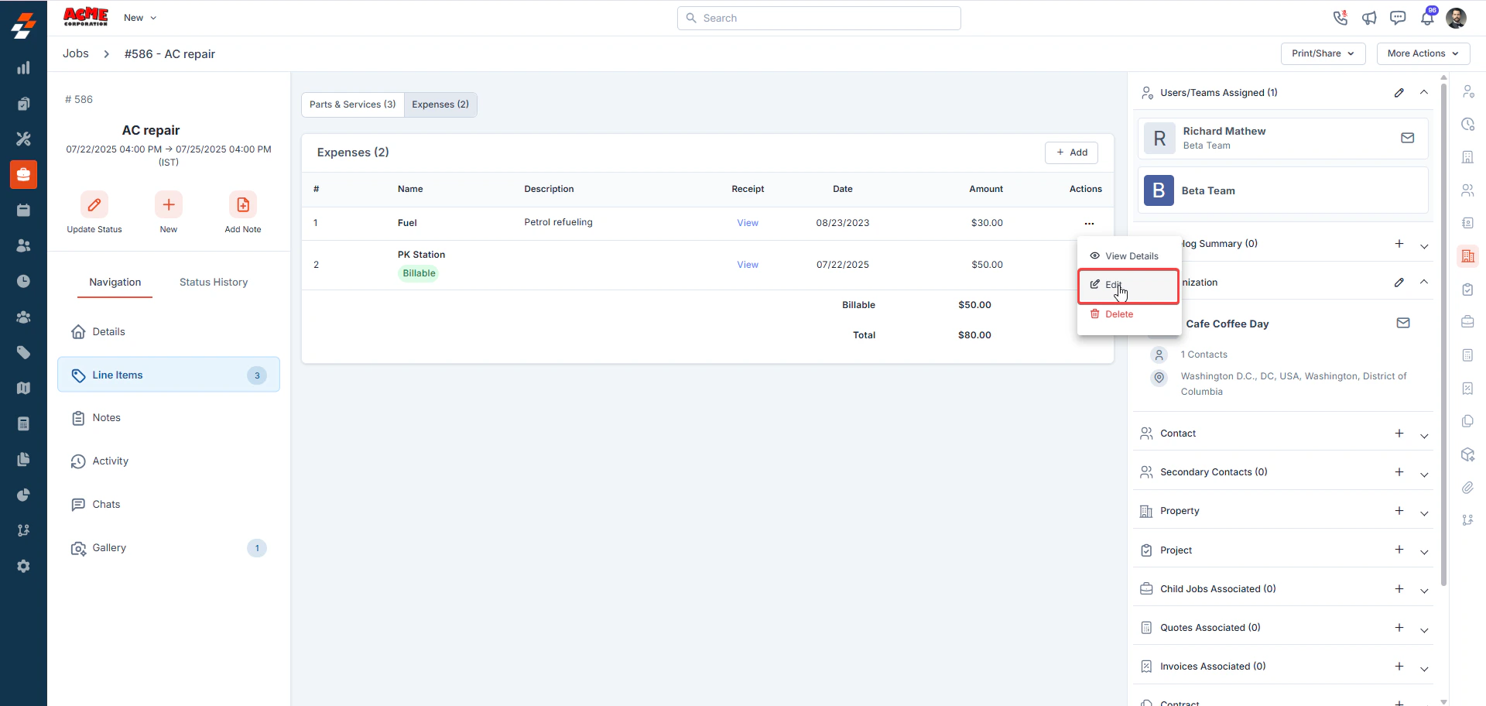Viewport: 1486px width, 706px height.
Task: Click the New plus icon under AC repair
Action: [169, 204]
